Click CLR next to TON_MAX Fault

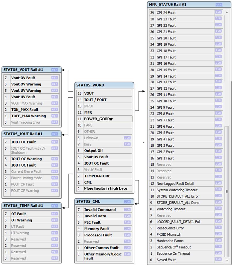[x=55, y=110]
